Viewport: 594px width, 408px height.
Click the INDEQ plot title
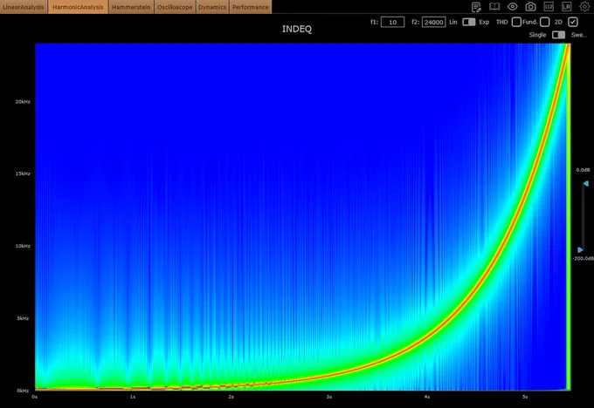(x=297, y=29)
